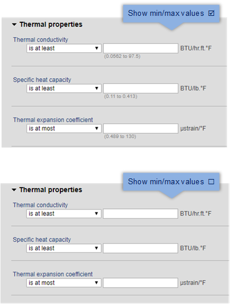Open lower Thermal expansion 'is at most' dropdown
The height and width of the screenshot is (304, 230).
[x=64, y=283]
